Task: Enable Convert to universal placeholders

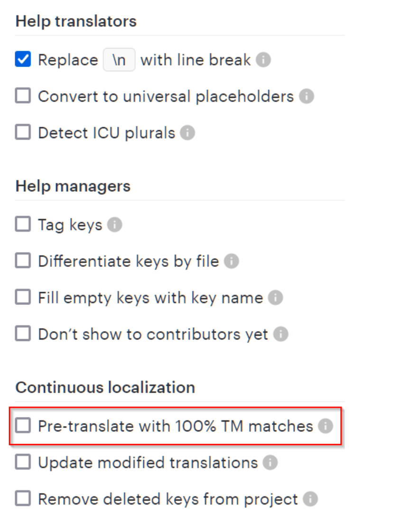Action: click(x=23, y=96)
